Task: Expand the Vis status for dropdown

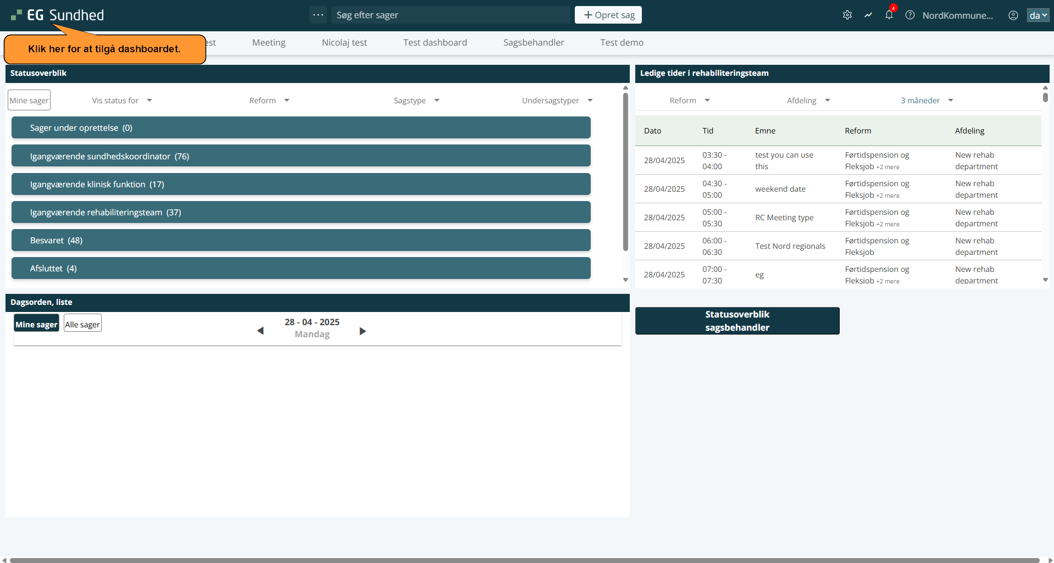Action: point(122,101)
